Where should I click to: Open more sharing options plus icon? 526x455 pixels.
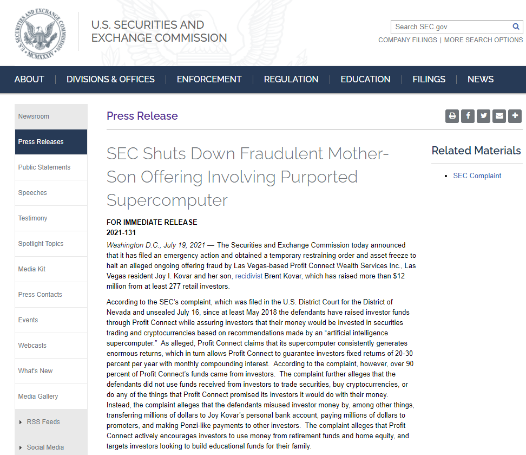[515, 116]
